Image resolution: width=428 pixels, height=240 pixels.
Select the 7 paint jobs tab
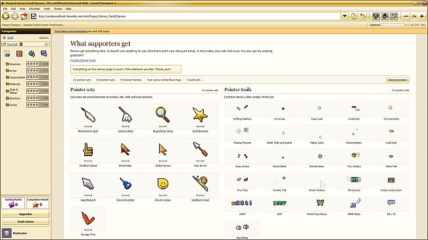[x=193, y=80]
